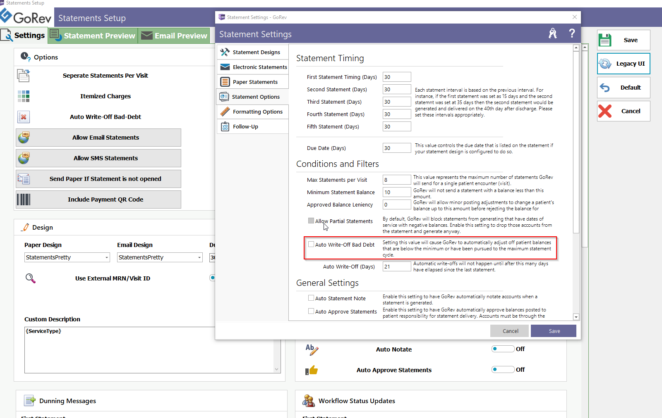Click the Custom Description scrollbar down arrow
The height and width of the screenshot is (418, 662).
click(x=277, y=369)
